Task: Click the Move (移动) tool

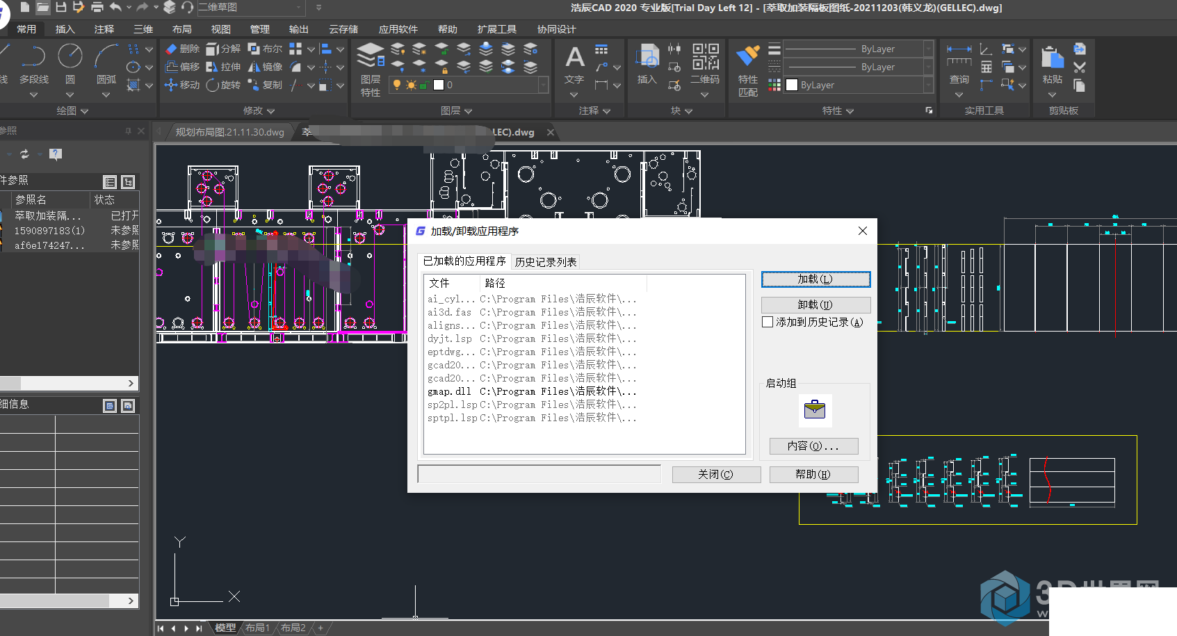Action: pyautogui.click(x=182, y=85)
